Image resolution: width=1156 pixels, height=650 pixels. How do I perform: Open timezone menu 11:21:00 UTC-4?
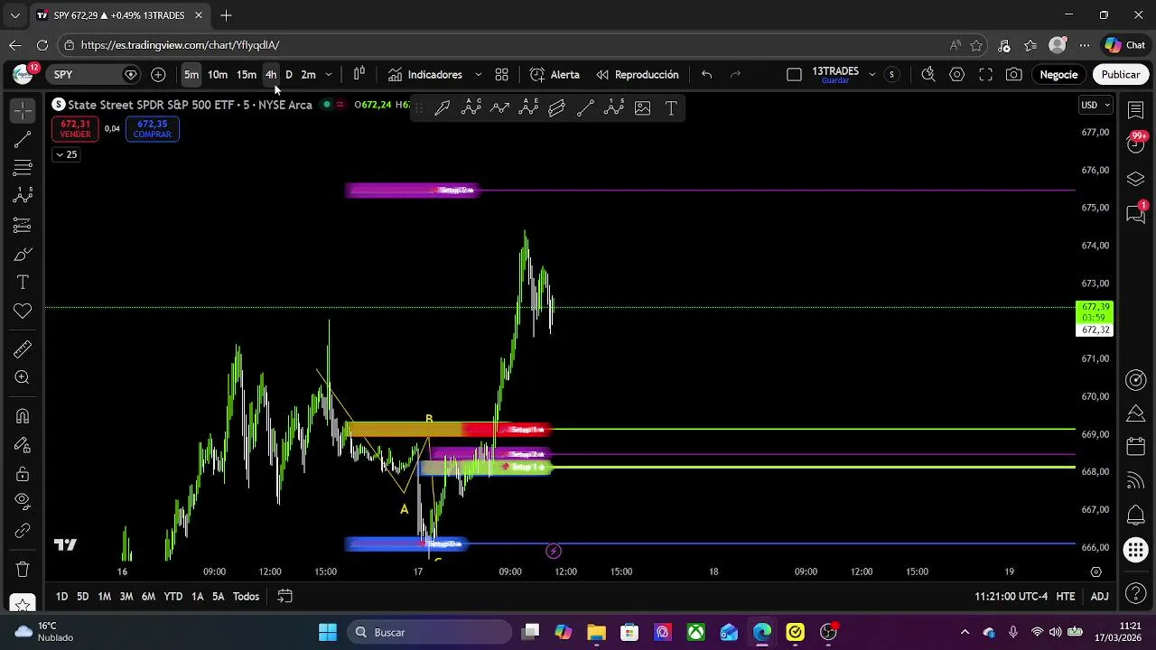(1011, 596)
